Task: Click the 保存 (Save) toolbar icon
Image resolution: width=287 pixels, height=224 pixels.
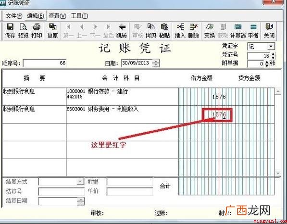Action: click(x=10, y=31)
